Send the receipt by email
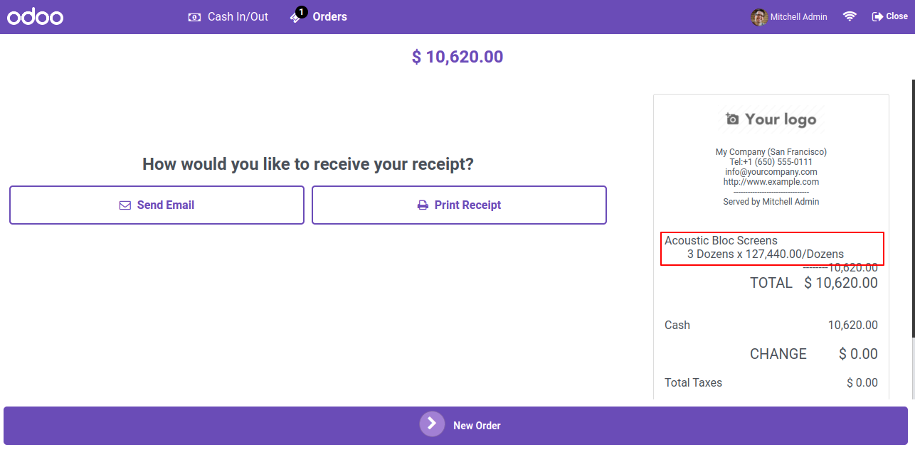The width and height of the screenshot is (915, 452). coord(157,205)
